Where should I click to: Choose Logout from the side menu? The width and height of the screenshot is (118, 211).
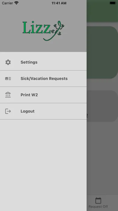(43, 111)
